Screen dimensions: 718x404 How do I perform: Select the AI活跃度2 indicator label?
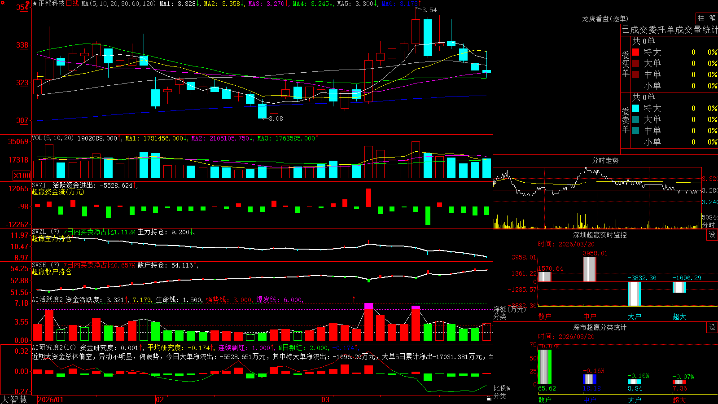(x=48, y=299)
